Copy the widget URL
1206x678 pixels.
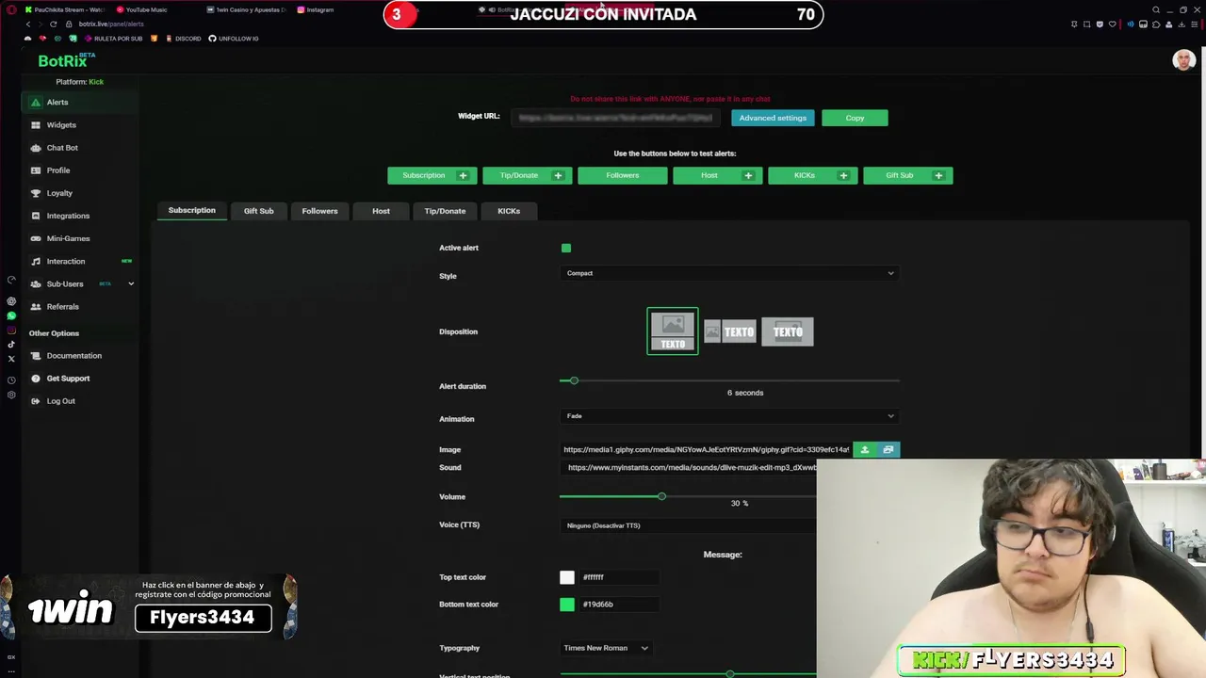click(855, 118)
